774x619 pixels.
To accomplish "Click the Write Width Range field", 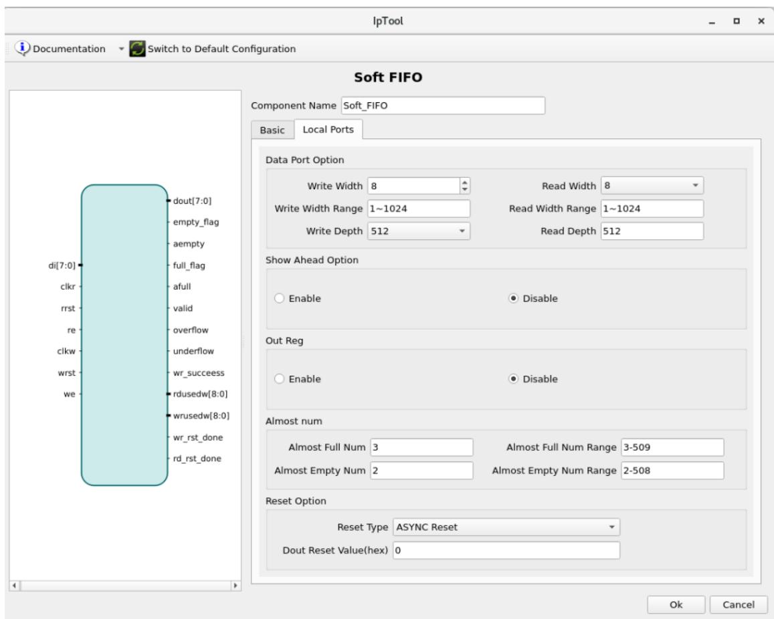I will click(x=419, y=209).
